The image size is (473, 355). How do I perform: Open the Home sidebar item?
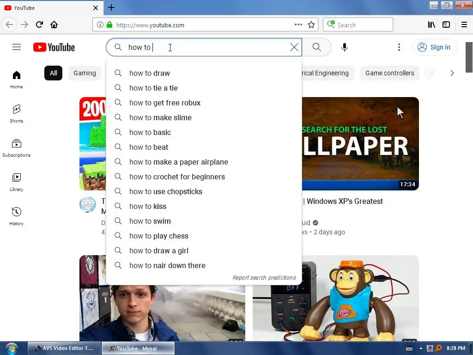tap(16, 80)
